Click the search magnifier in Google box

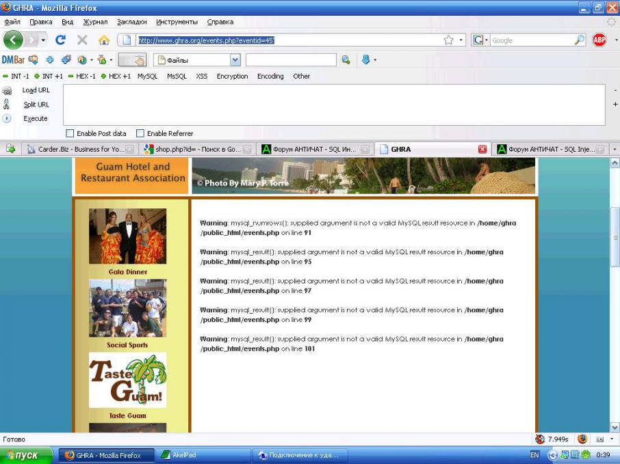579,40
